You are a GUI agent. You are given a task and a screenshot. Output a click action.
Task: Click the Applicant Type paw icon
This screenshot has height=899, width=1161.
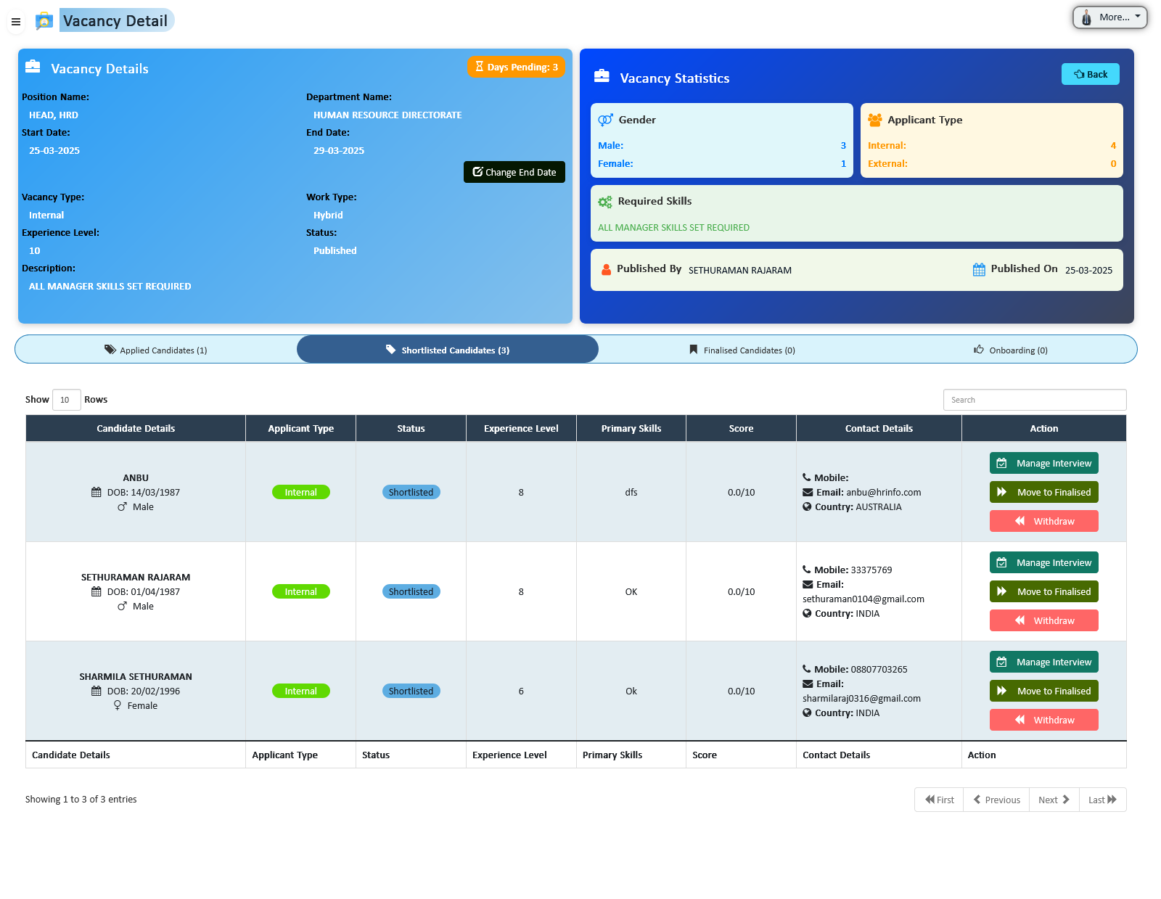(x=876, y=119)
